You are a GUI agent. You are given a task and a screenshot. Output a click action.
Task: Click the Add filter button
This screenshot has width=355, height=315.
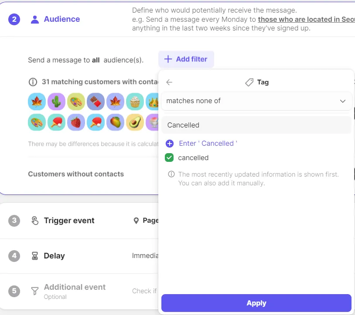[186, 59]
